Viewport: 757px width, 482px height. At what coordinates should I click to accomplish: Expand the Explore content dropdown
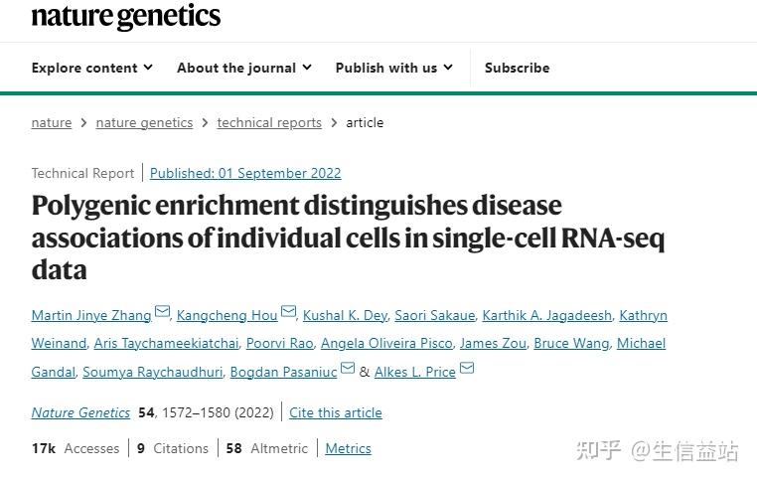point(91,68)
